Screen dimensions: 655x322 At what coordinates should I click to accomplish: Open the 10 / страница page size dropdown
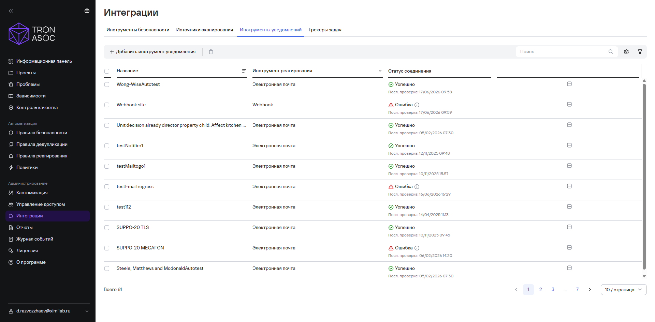click(624, 290)
